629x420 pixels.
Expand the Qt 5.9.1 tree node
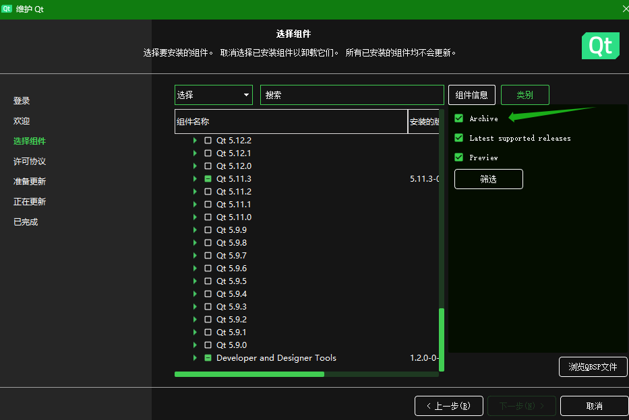[x=195, y=332]
